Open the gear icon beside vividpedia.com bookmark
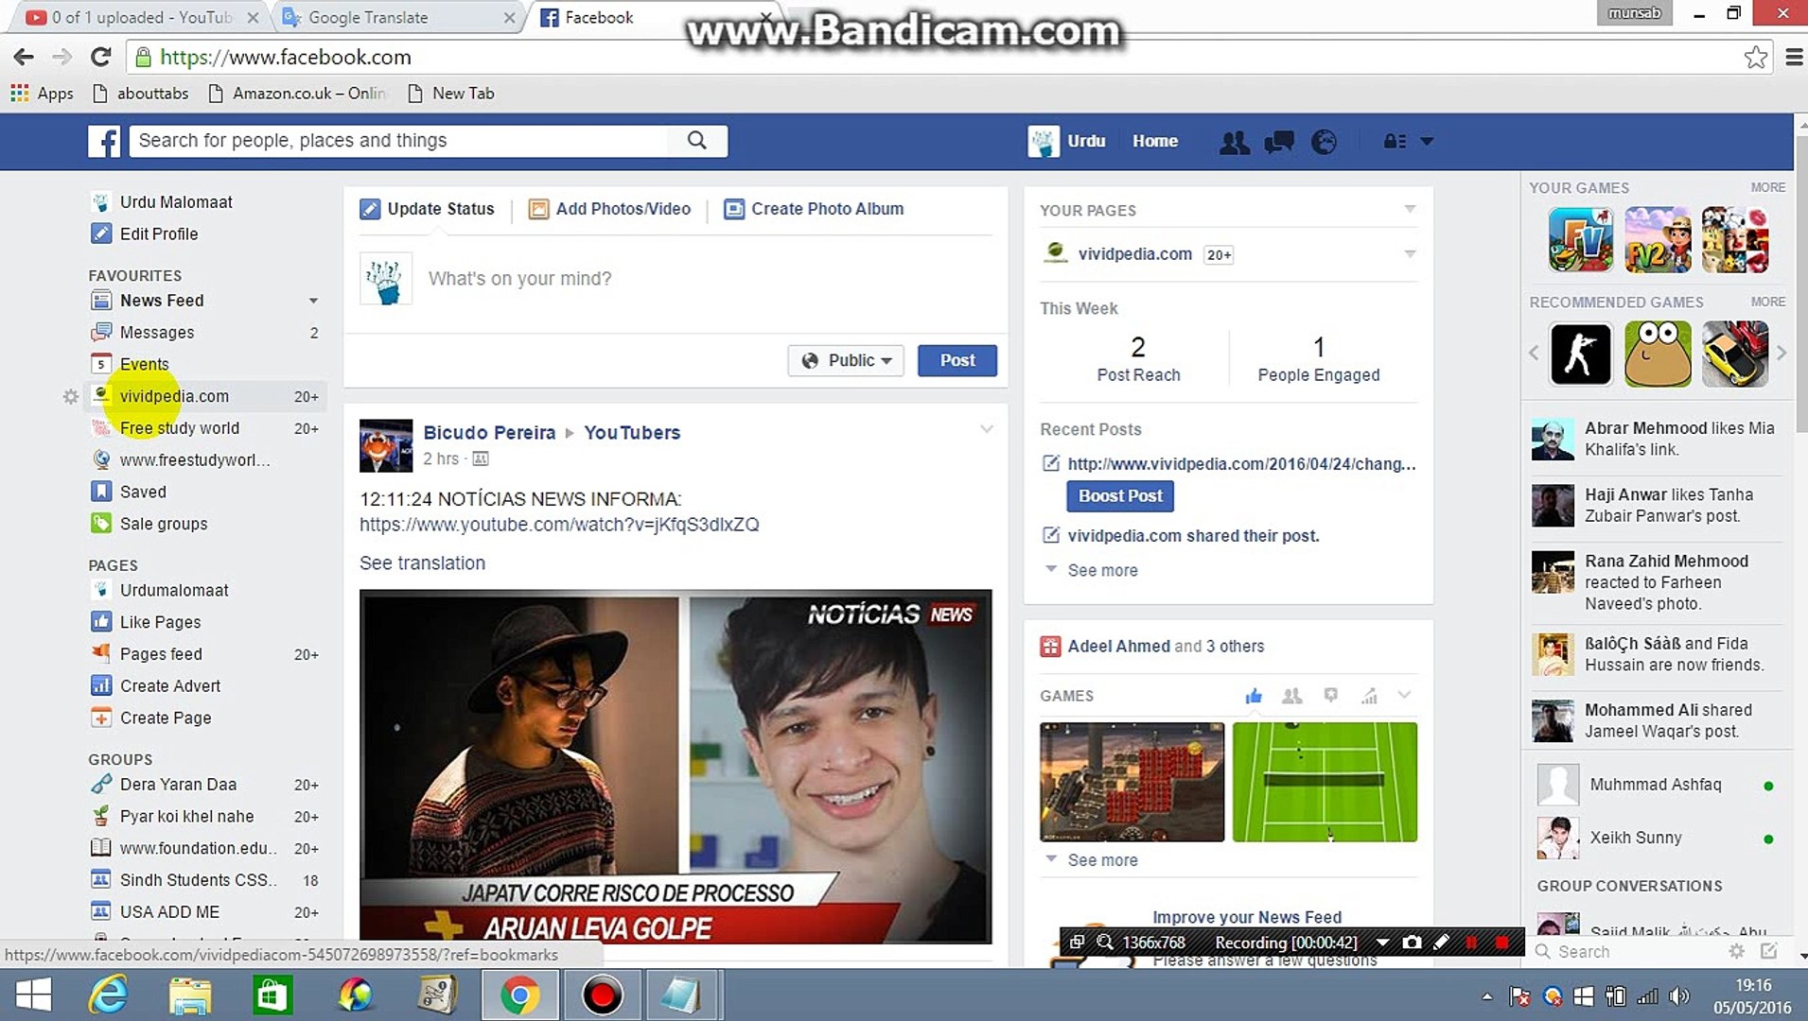 71,397
